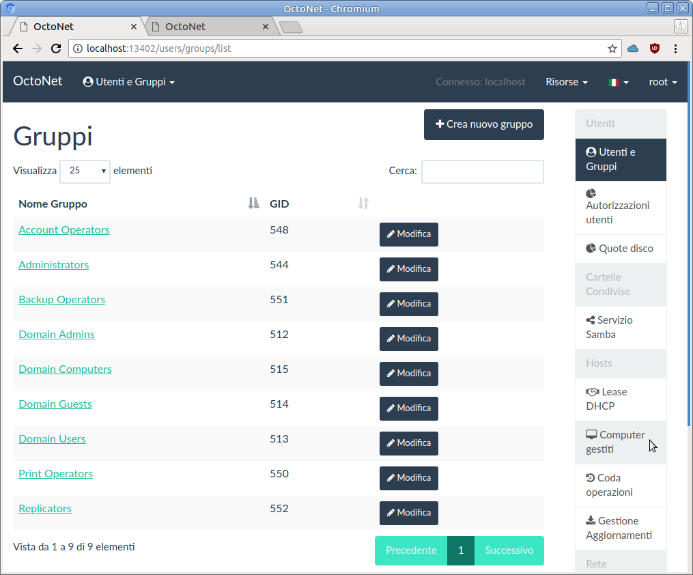This screenshot has width=693, height=575.
Task: Open the Domain Users group link
Action: coord(52,439)
